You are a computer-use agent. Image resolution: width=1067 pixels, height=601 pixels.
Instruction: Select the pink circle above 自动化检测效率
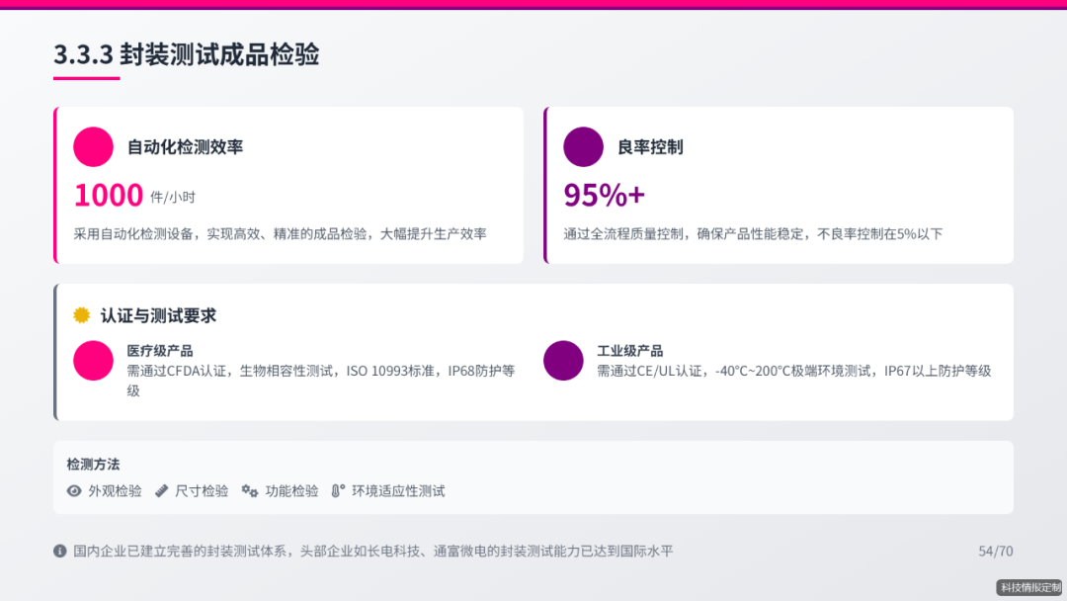(x=93, y=146)
